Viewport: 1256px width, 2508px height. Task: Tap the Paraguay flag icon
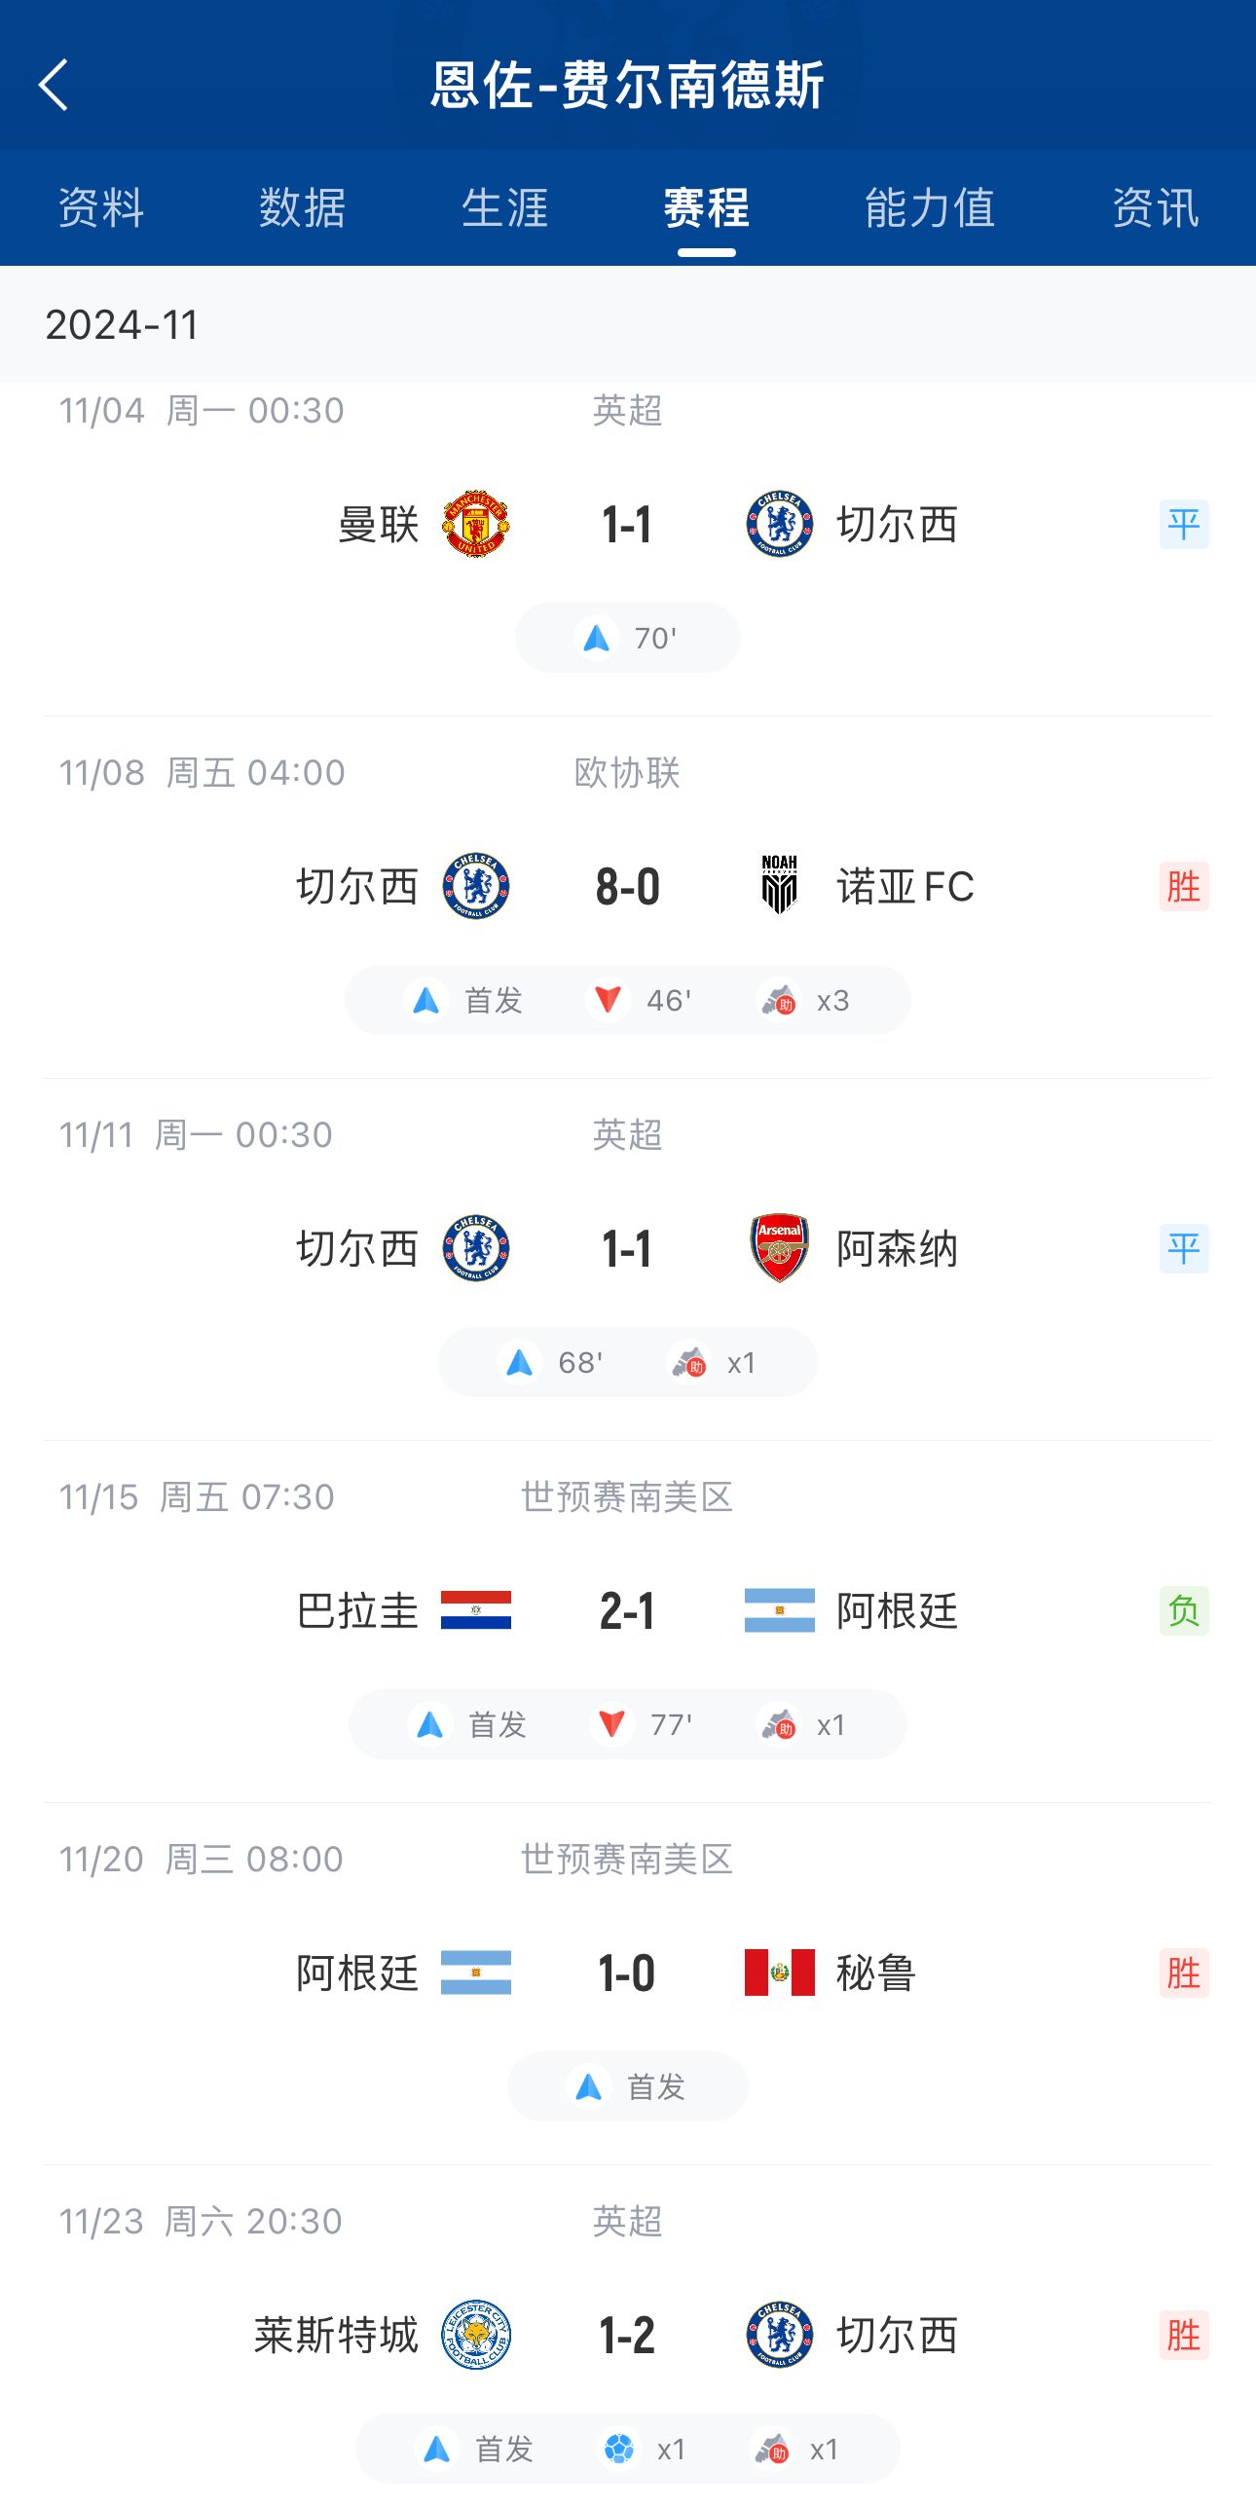coord(476,1610)
